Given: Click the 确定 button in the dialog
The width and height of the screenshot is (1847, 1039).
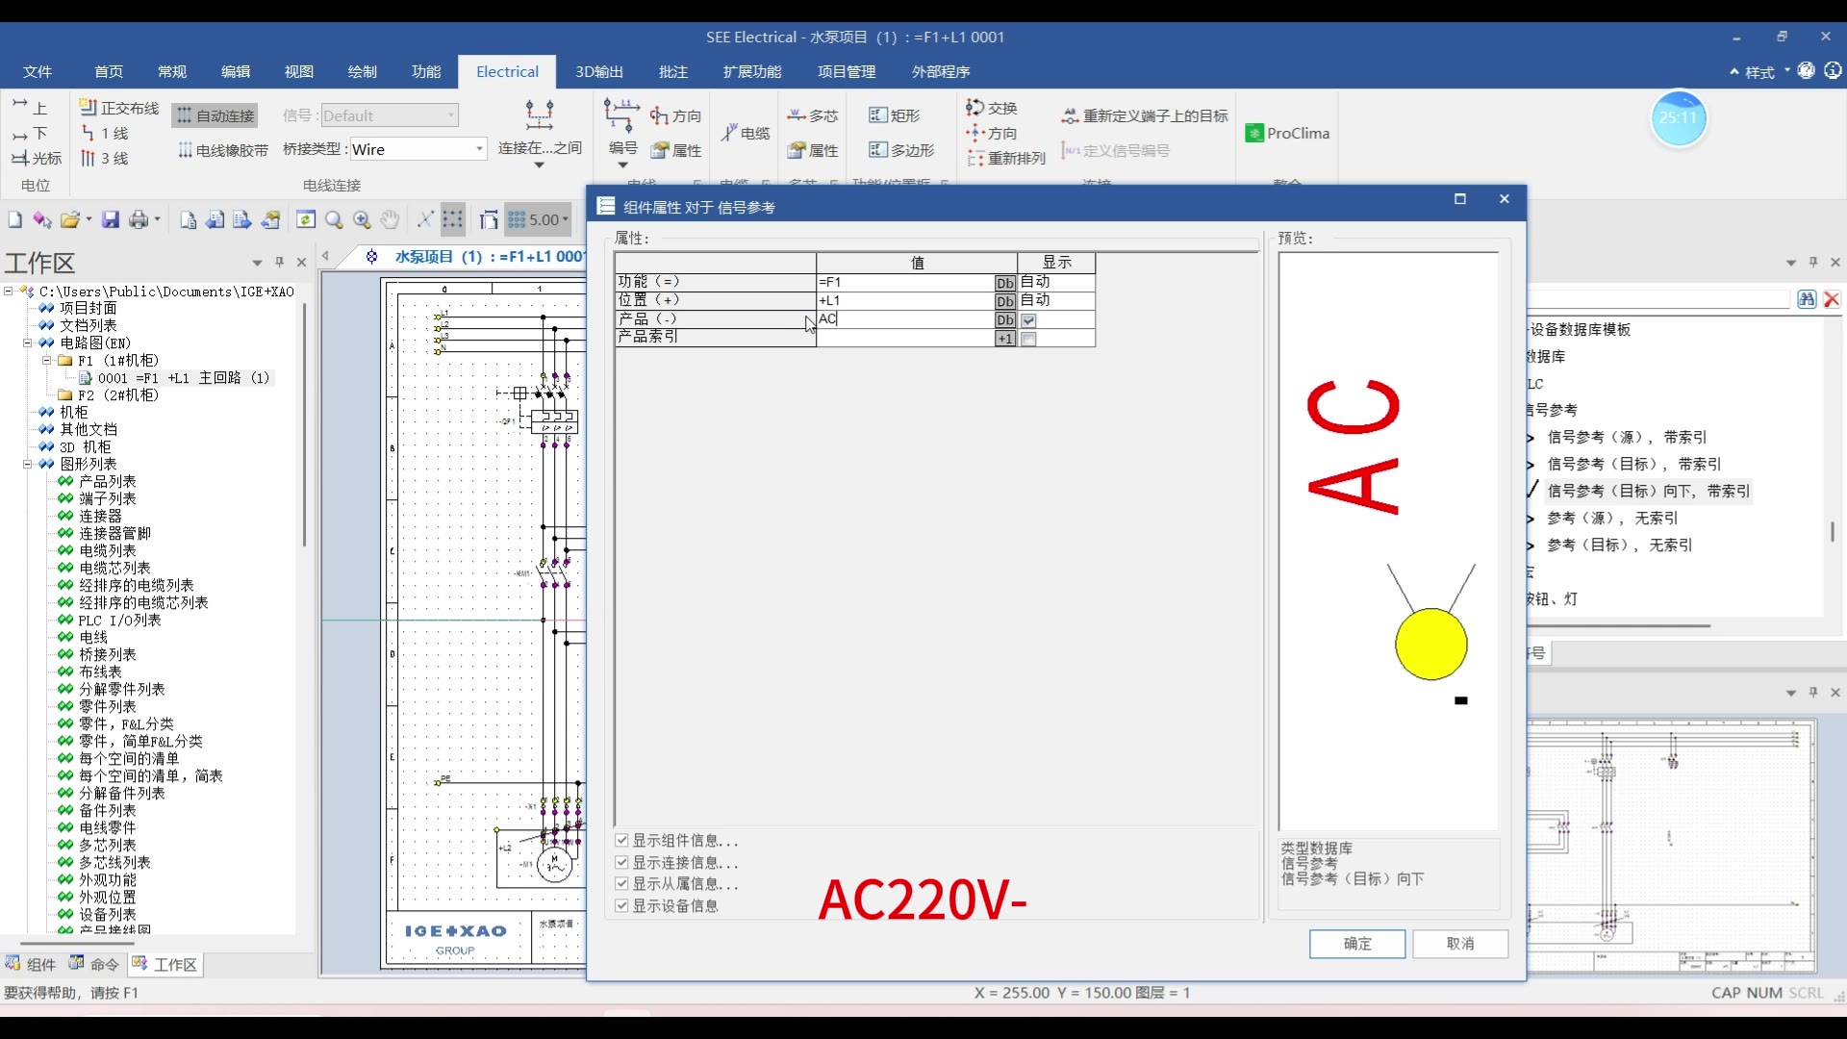Looking at the screenshot, I should point(1357,944).
